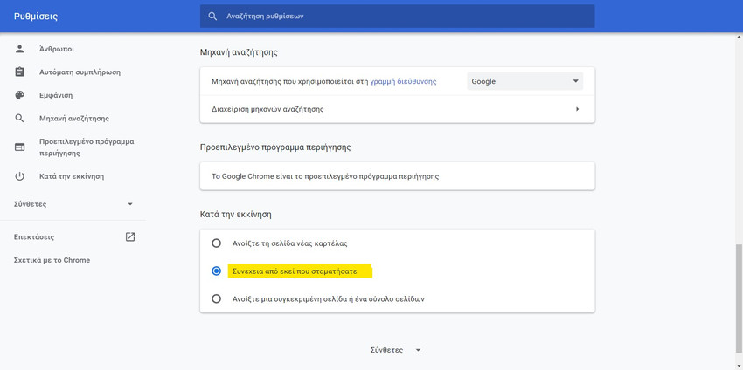743x370 pixels.
Task: Open Επεκτάσεις link in the sidebar
Action: [x=33, y=237]
